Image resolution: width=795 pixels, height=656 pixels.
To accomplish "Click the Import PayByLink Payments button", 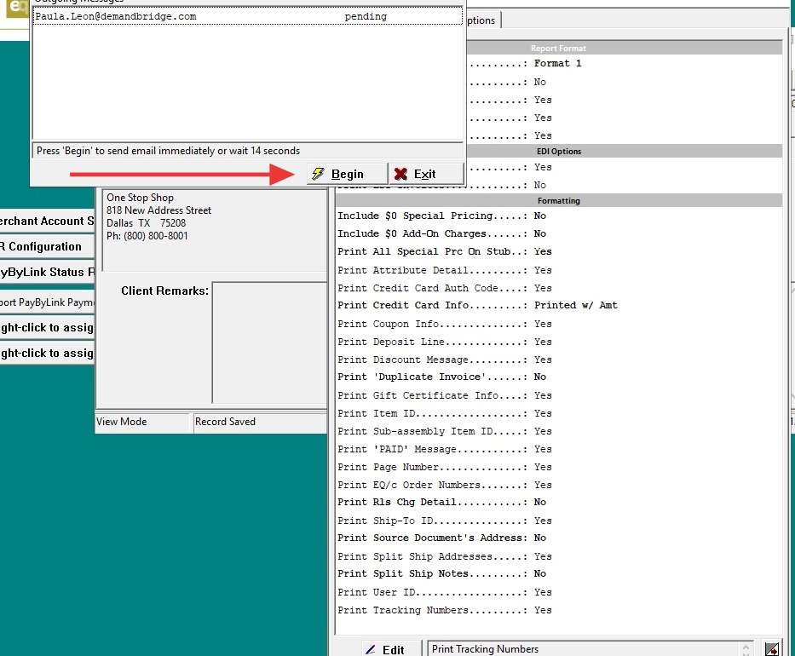I will [x=47, y=302].
